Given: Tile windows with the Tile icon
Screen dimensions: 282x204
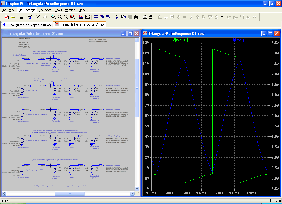Looking at the screenshot, I should [x=96, y=17].
